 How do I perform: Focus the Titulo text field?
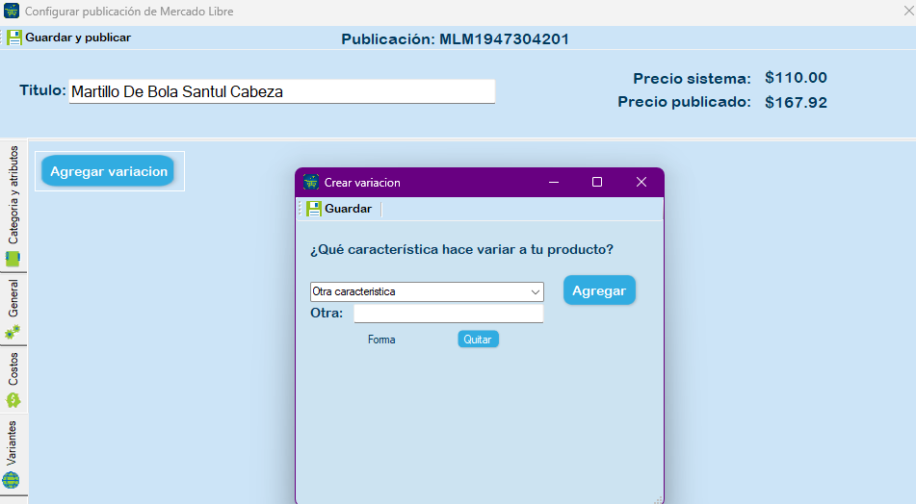coord(281,91)
